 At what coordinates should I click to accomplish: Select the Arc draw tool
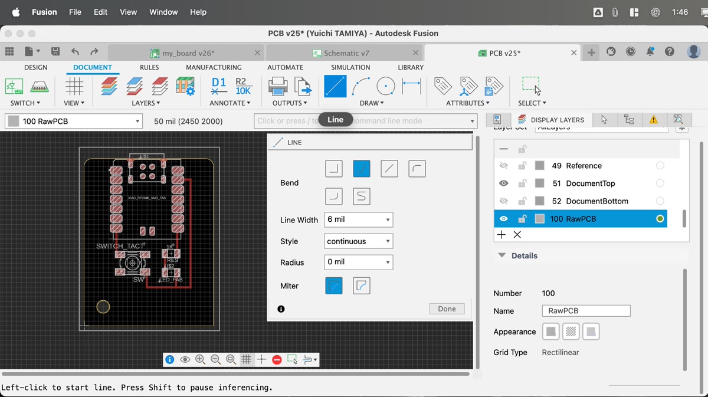pos(360,87)
